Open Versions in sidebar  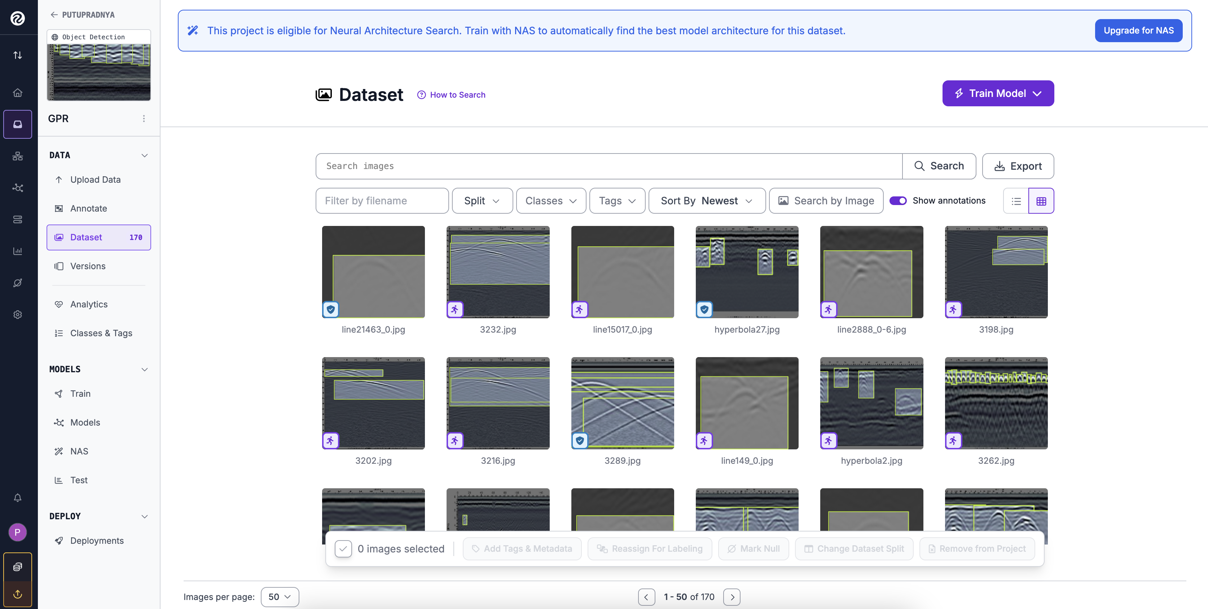coord(99,266)
